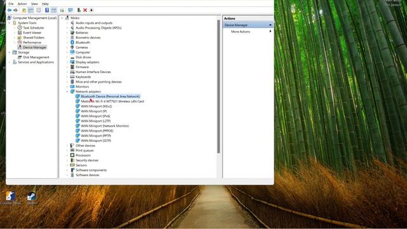Click More Actions in the Actions pane
Image resolution: width=407 pixels, height=229 pixels.
pos(240,31)
